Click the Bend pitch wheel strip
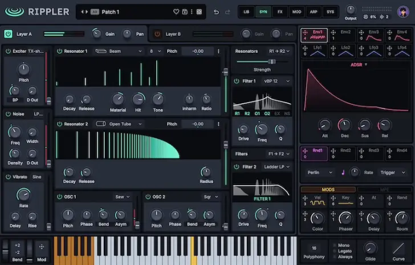The height and width of the screenshot is (265, 415). click(x=5, y=250)
